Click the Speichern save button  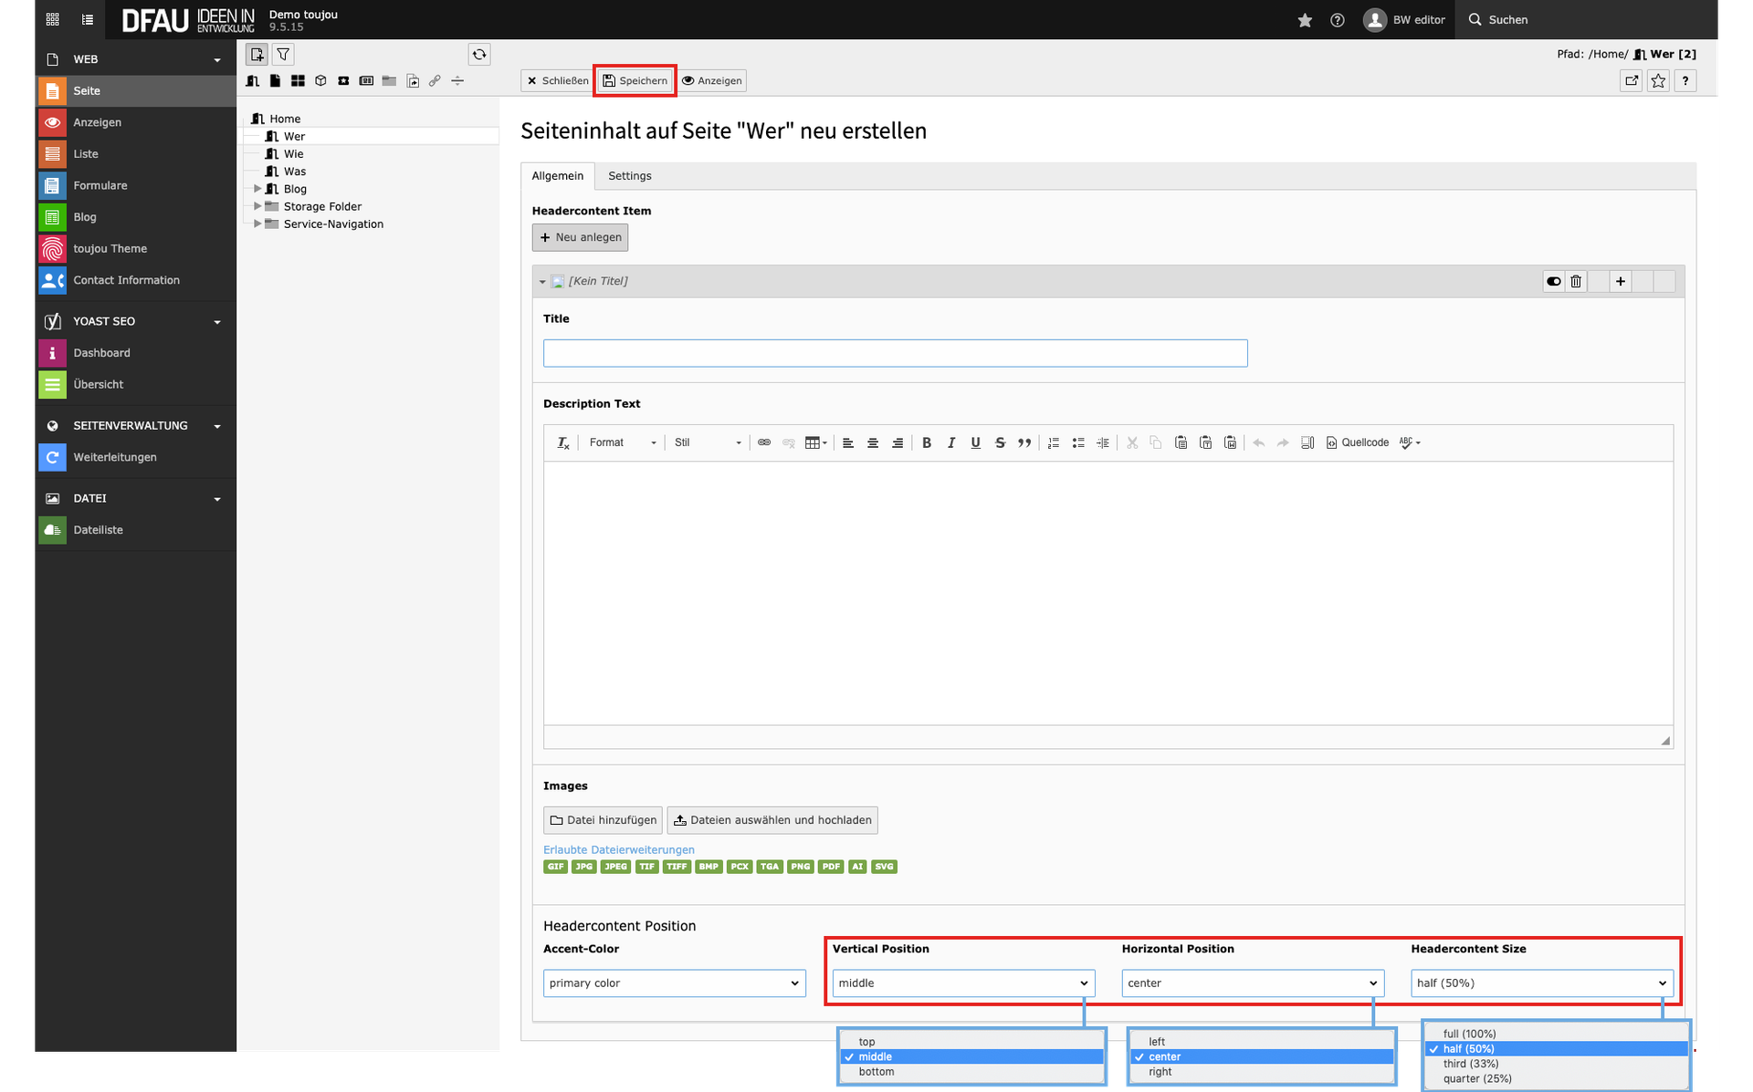coord(635,81)
